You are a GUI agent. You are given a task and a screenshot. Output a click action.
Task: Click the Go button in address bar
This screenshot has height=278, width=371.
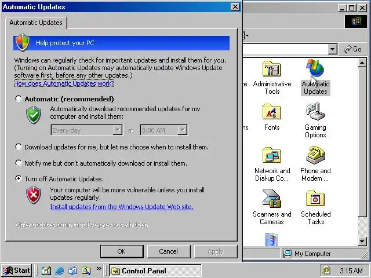pyautogui.click(x=353, y=49)
